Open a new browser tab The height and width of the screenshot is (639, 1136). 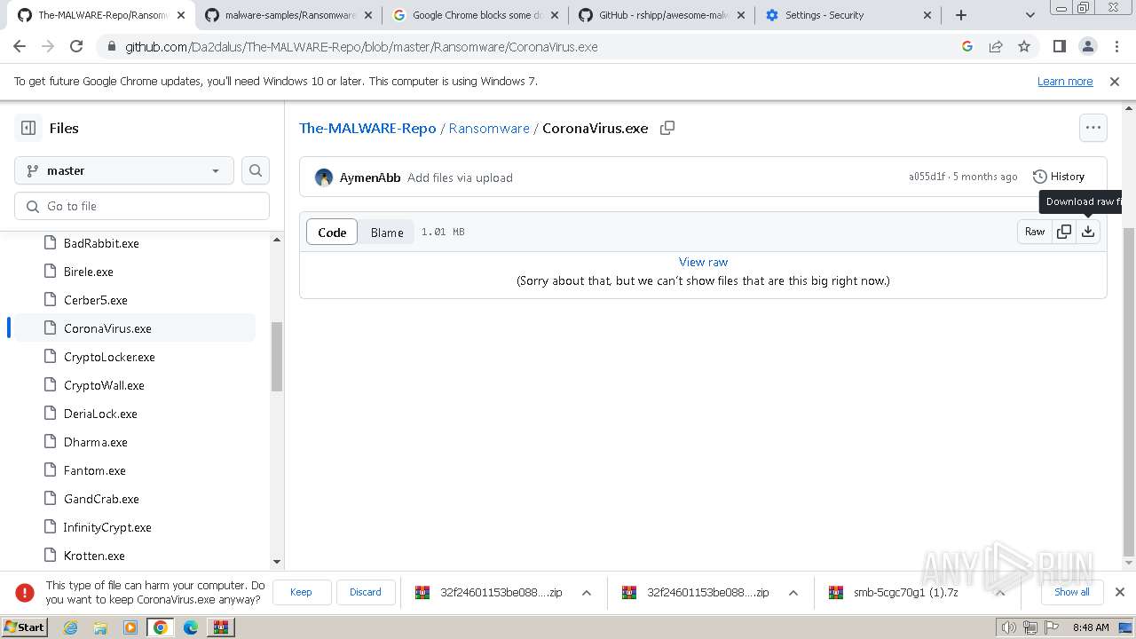(x=960, y=15)
